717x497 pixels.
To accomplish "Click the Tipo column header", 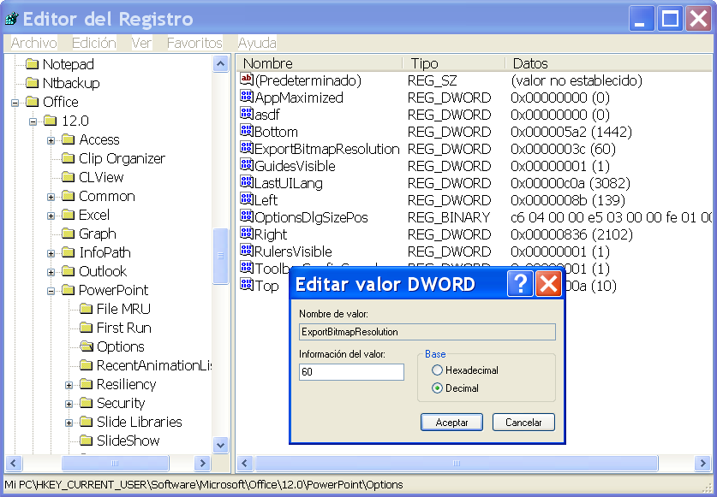I will click(x=454, y=63).
